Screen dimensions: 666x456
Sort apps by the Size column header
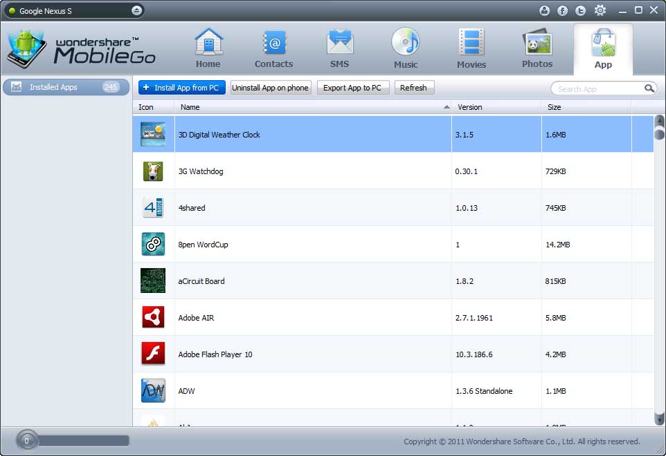tap(585, 107)
